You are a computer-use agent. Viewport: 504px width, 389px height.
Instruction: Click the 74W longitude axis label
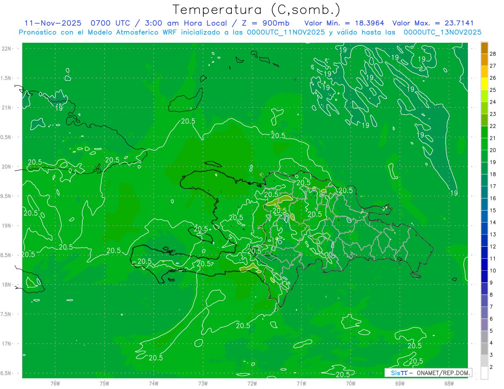point(154,383)
